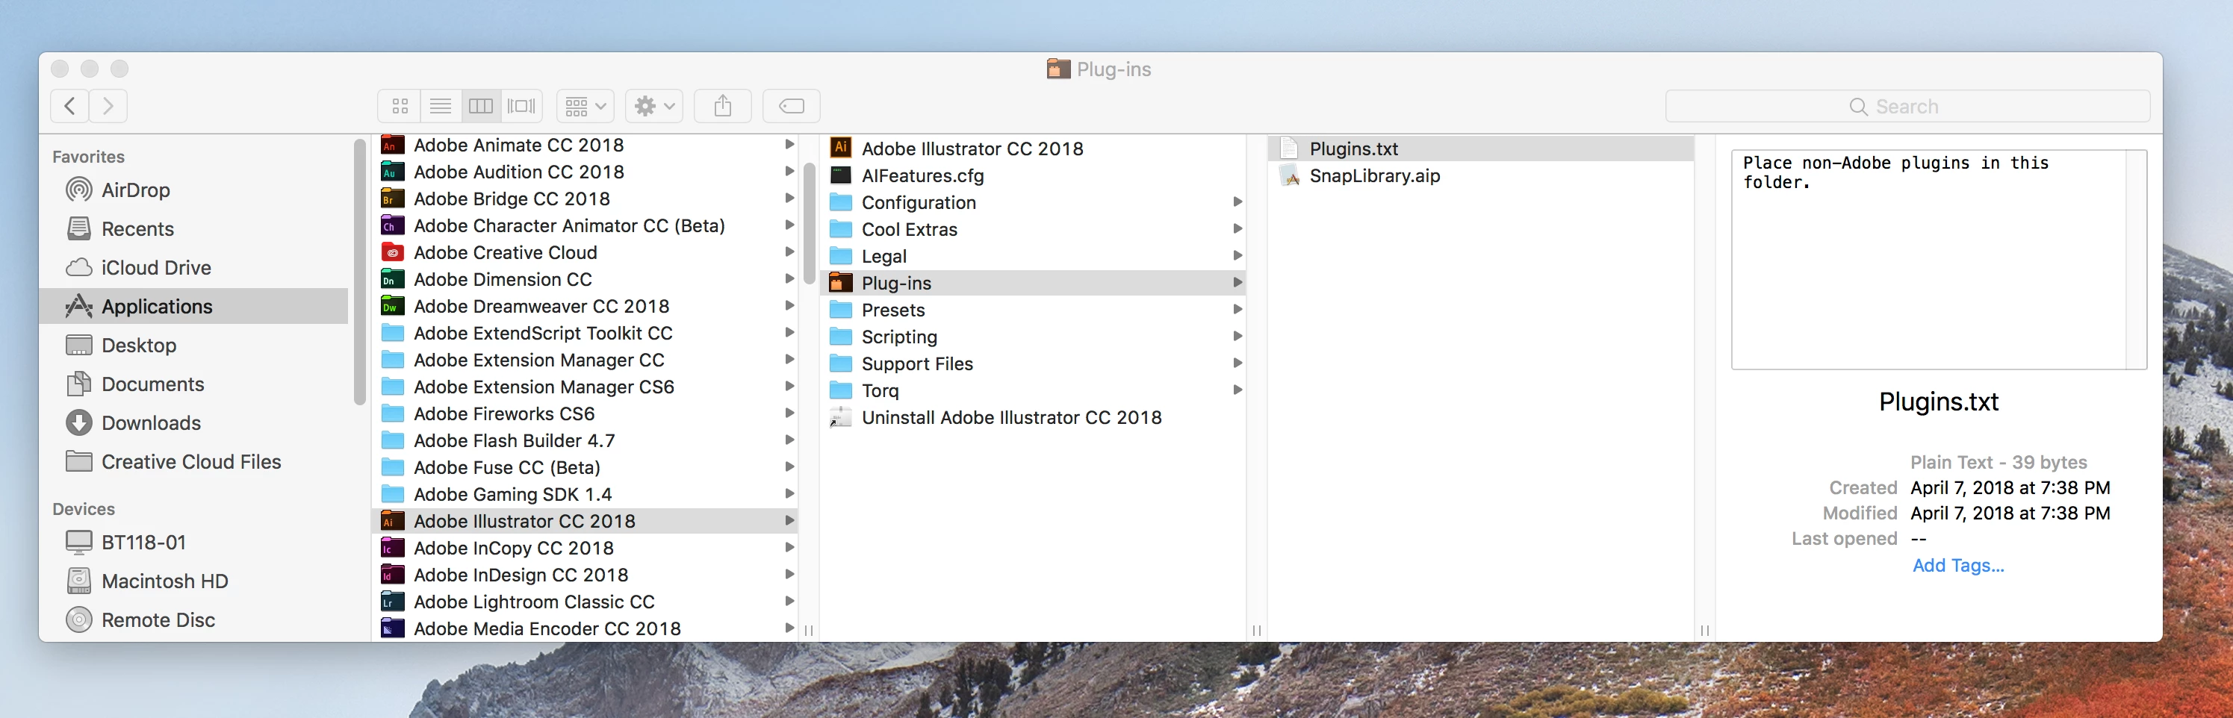Select AIFeatures.cfg file
Image resolution: width=2233 pixels, height=718 pixels.
pos(1032,176)
